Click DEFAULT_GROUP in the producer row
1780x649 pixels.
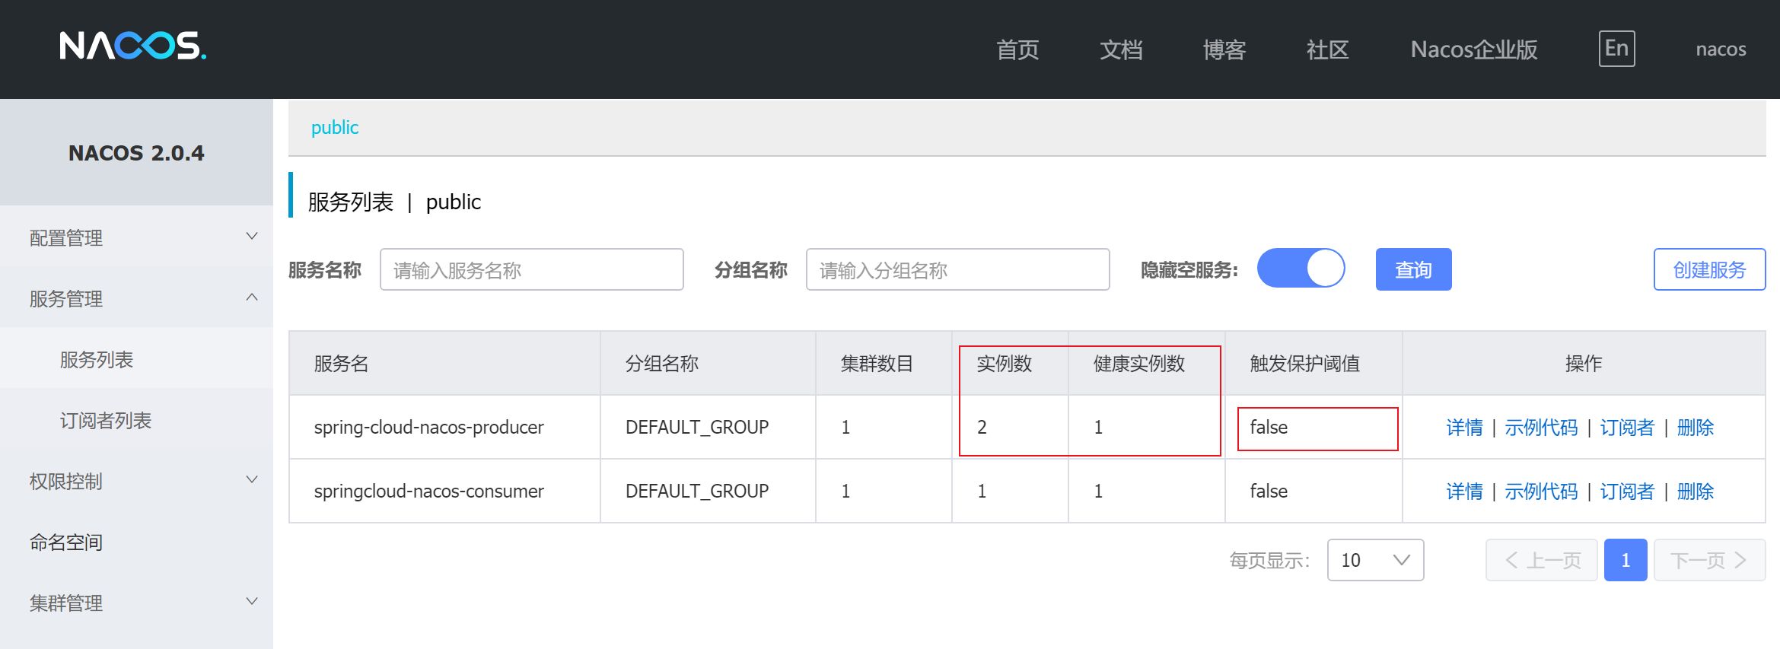pyautogui.click(x=697, y=427)
